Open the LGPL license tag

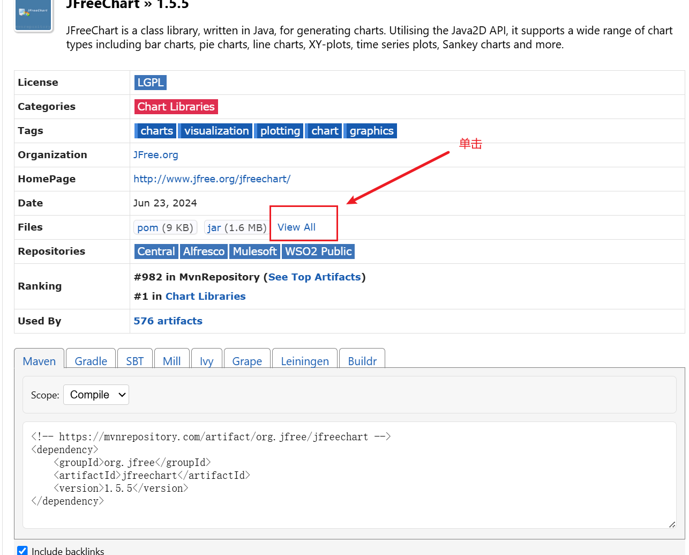pyautogui.click(x=151, y=83)
